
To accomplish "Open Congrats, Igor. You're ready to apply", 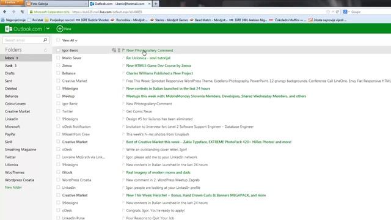I will click(155, 210).
